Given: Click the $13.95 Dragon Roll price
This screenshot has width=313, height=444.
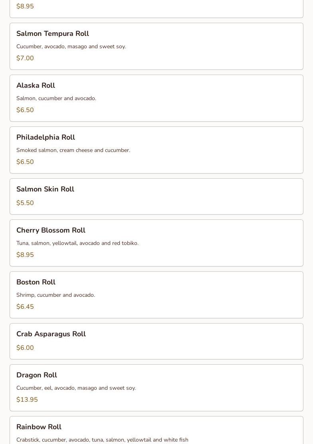Looking at the screenshot, I should pos(27,400).
